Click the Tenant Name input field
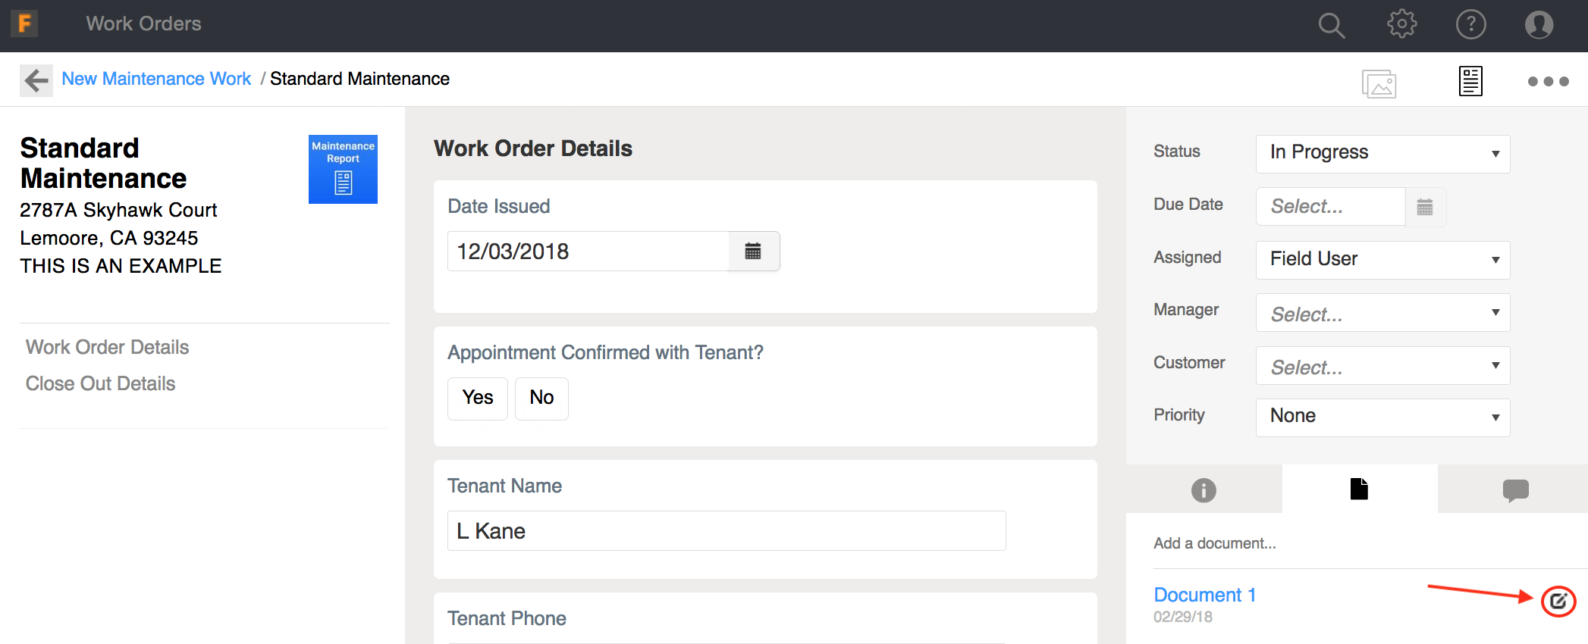Screen dimensions: 1588x644 [x=726, y=531]
